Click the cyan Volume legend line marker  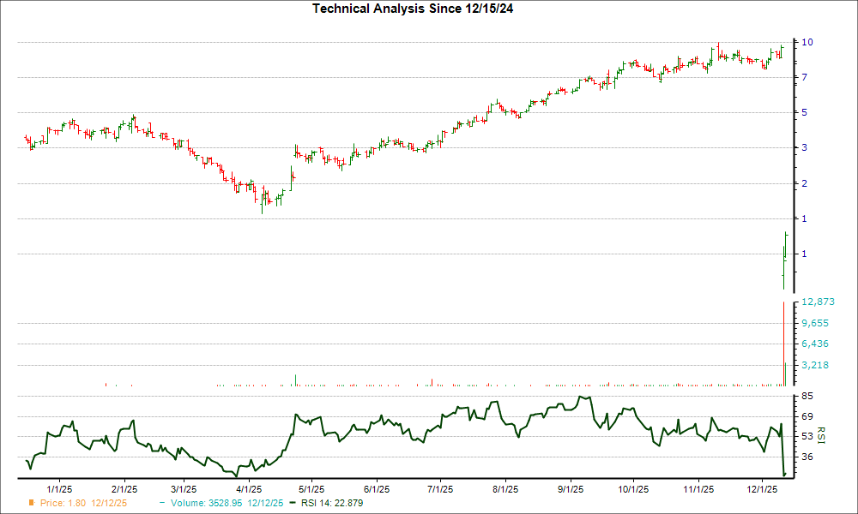tap(162, 504)
